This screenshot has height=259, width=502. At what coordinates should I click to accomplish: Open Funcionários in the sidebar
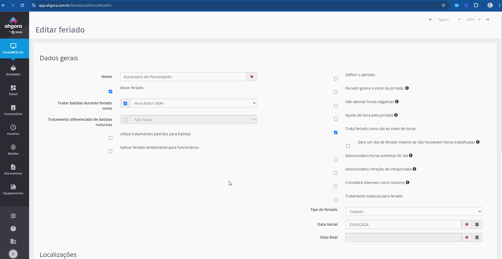click(x=13, y=110)
